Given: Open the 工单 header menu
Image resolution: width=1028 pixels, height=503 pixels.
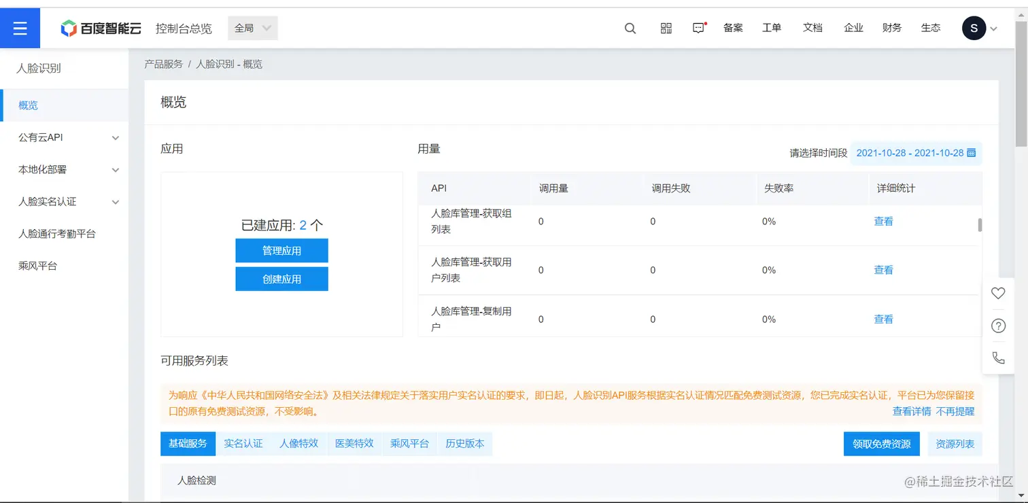Looking at the screenshot, I should pos(772,28).
